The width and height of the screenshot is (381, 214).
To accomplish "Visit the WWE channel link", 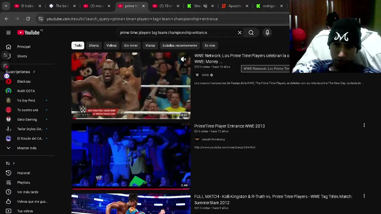I will pyautogui.click(x=205, y=75).
